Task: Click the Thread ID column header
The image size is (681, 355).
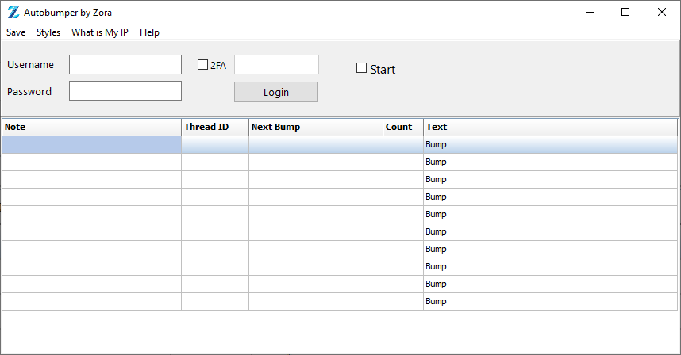Action: (x=214, y=127)
